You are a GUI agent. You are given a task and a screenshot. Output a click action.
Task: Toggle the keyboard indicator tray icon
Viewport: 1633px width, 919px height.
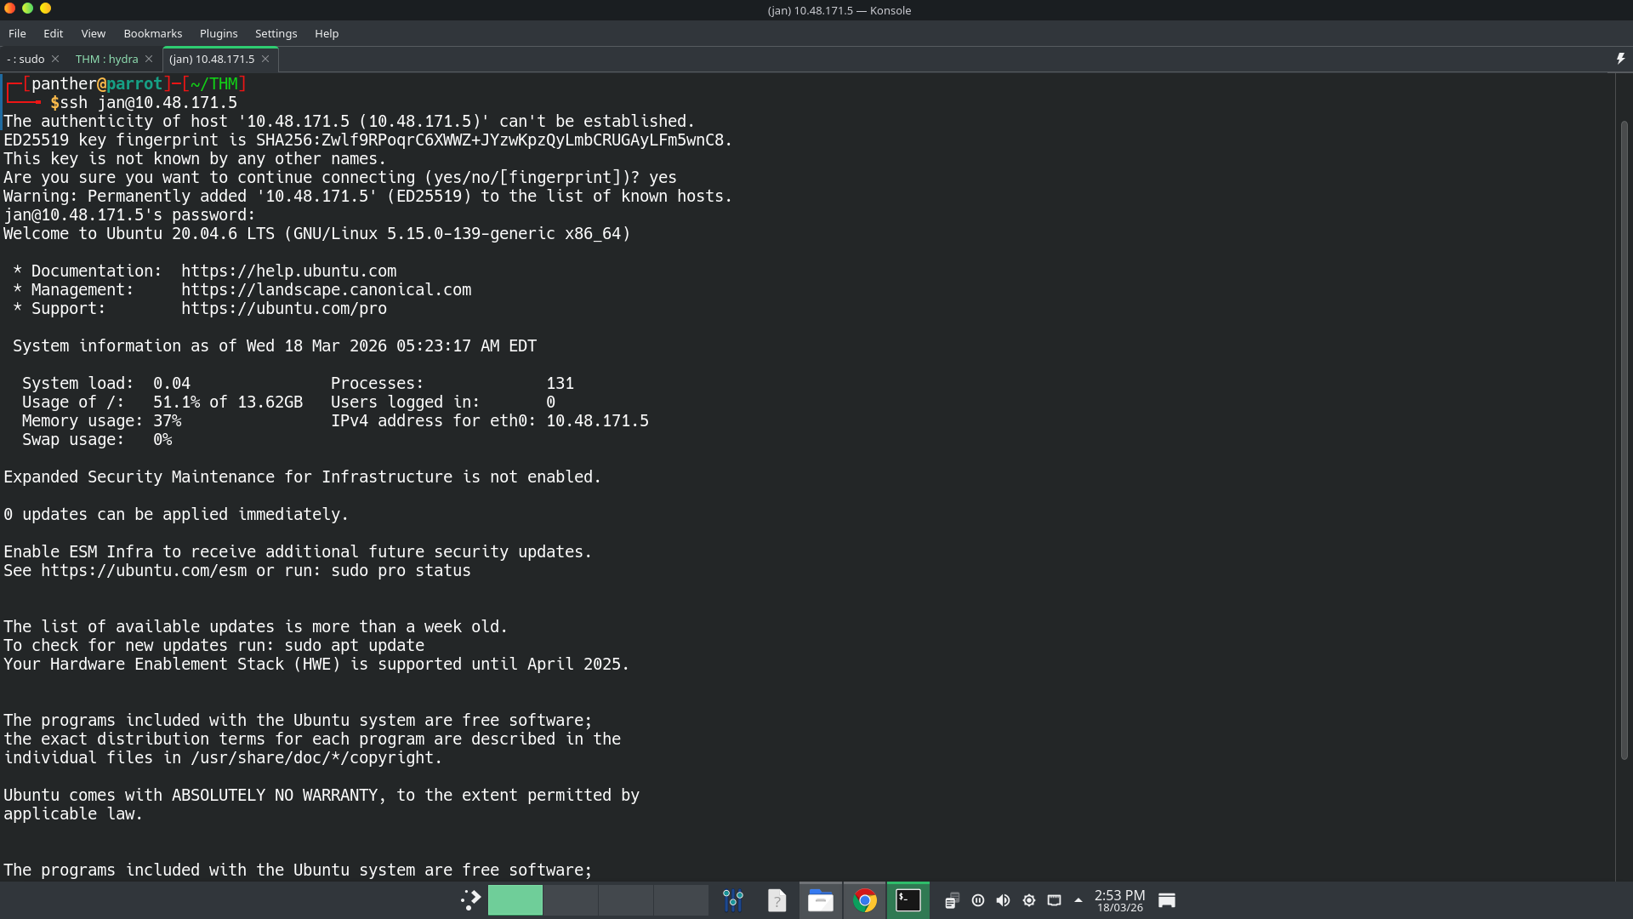[1055, 900]
